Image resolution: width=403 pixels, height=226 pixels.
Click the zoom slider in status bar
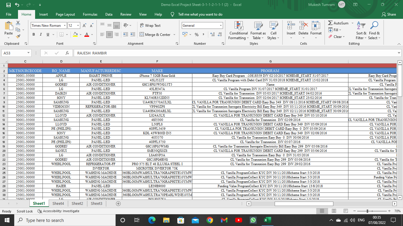point(367,211)
